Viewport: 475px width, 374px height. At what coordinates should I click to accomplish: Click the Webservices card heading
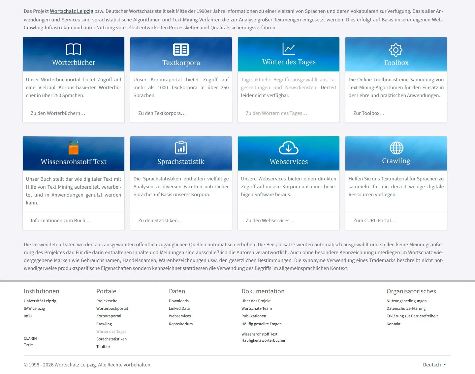point(289,162)
